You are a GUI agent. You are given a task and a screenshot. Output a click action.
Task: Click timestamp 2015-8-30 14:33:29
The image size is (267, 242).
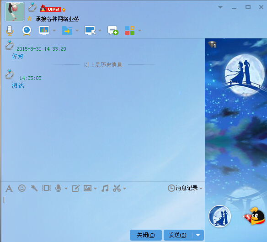(x=42, y=49)
